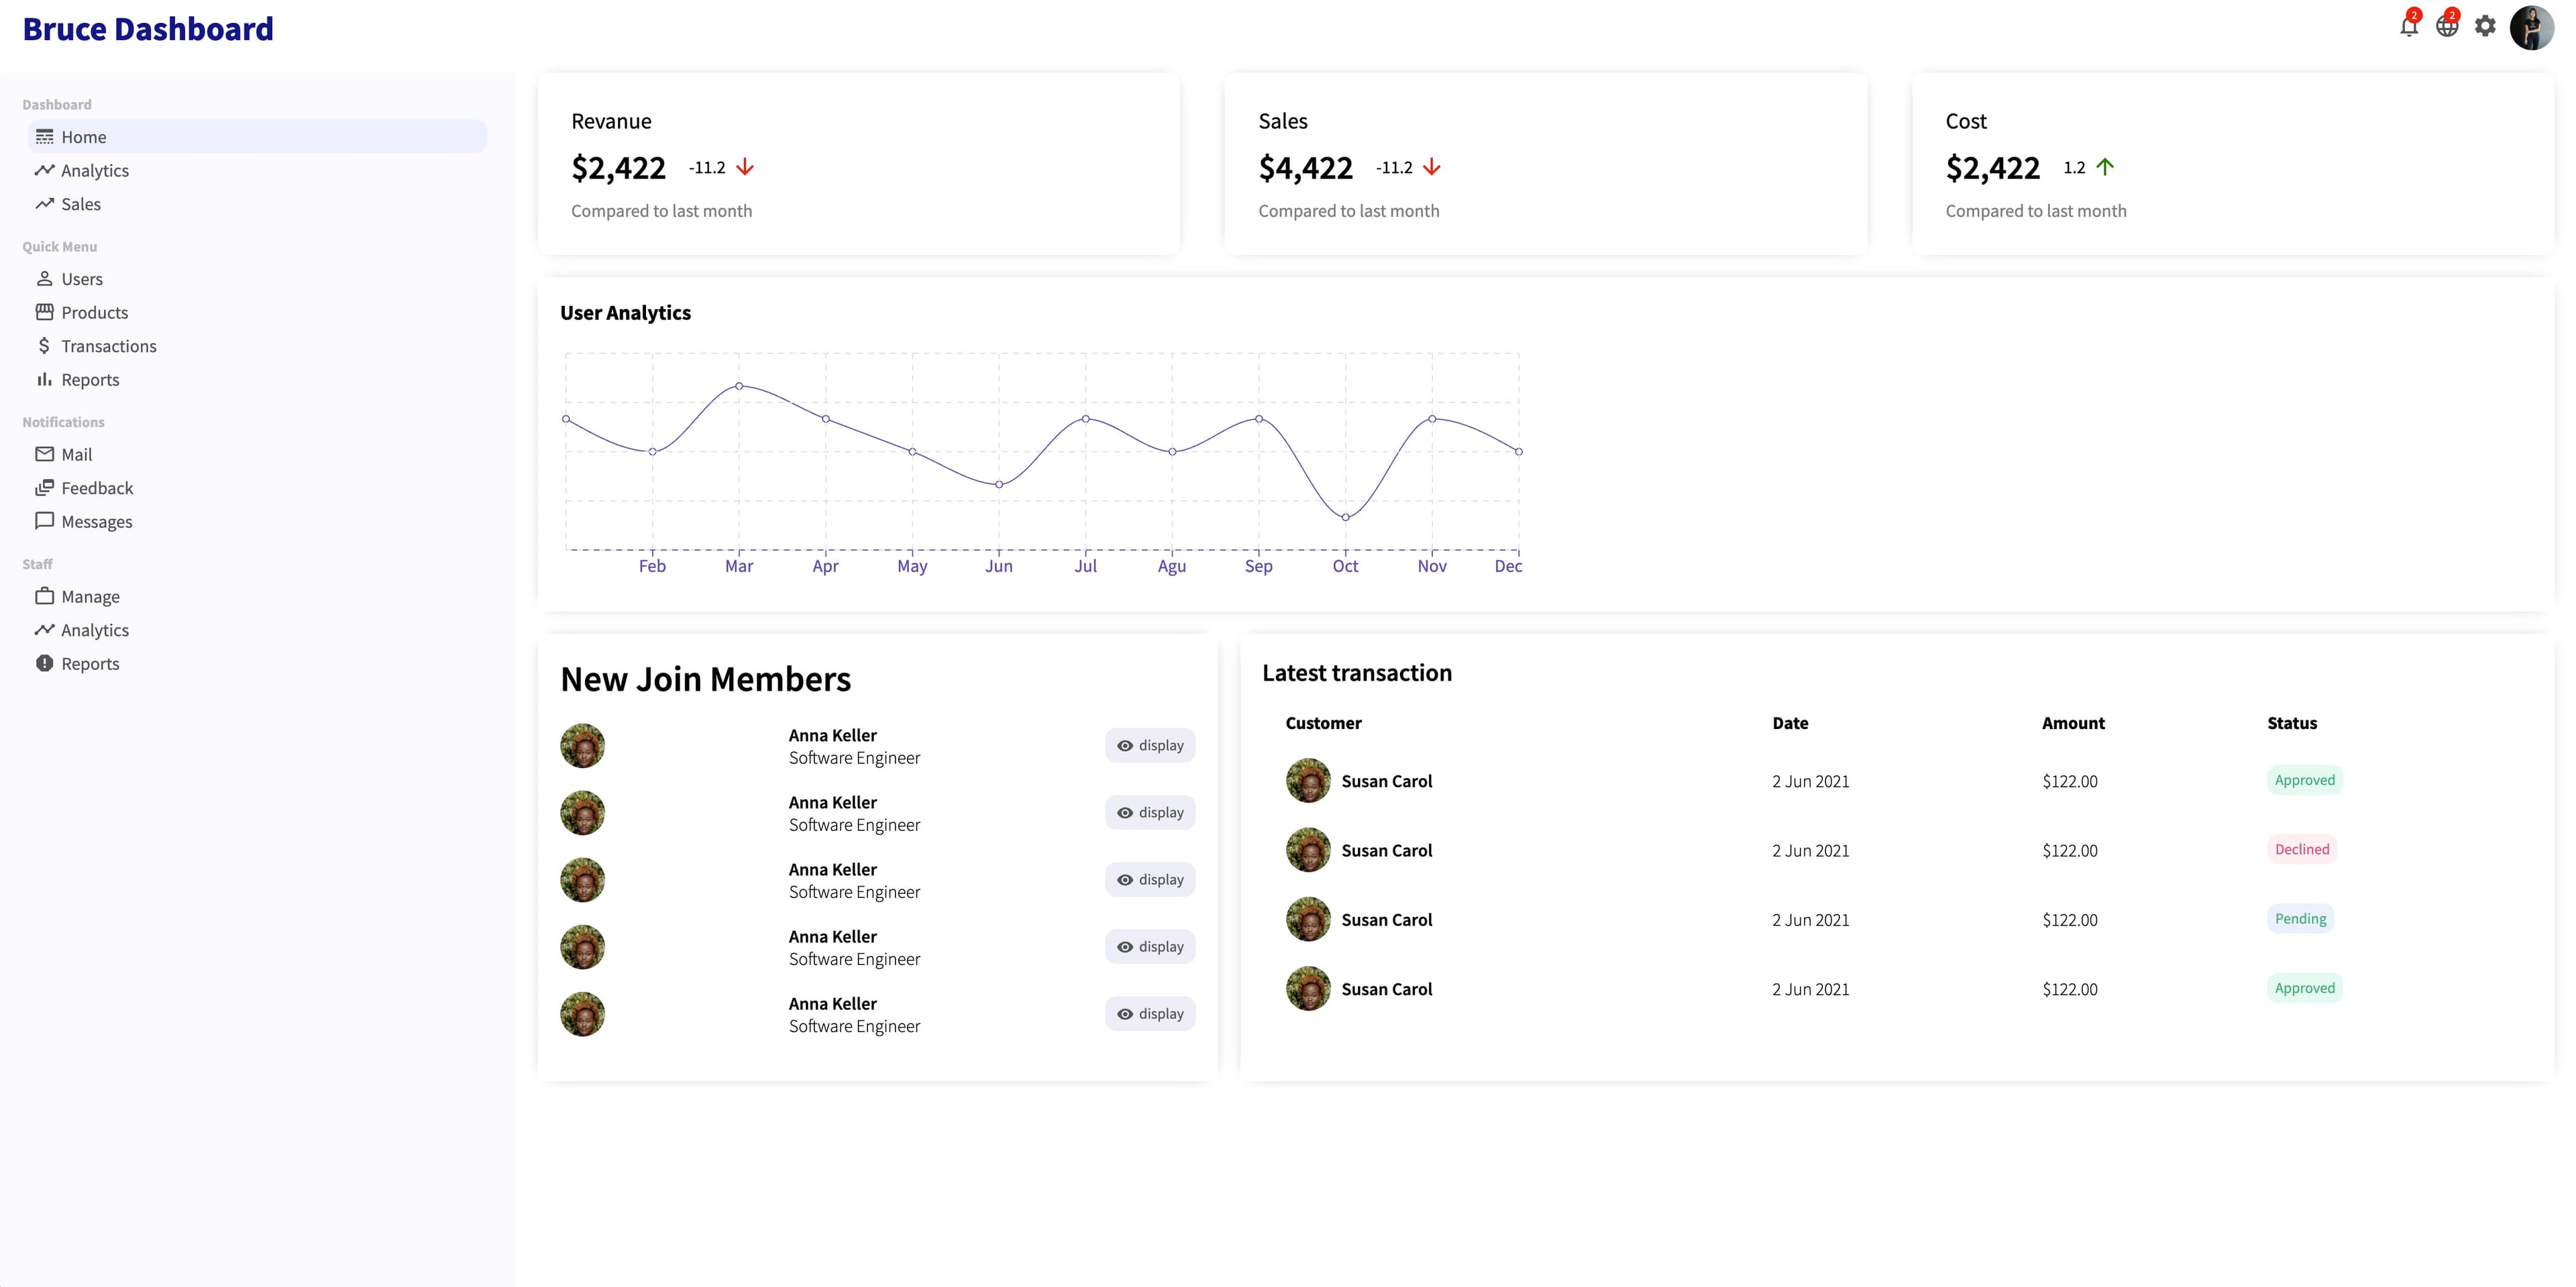
Task: Click the Home sidebar icon
Action: coord(44,137)
